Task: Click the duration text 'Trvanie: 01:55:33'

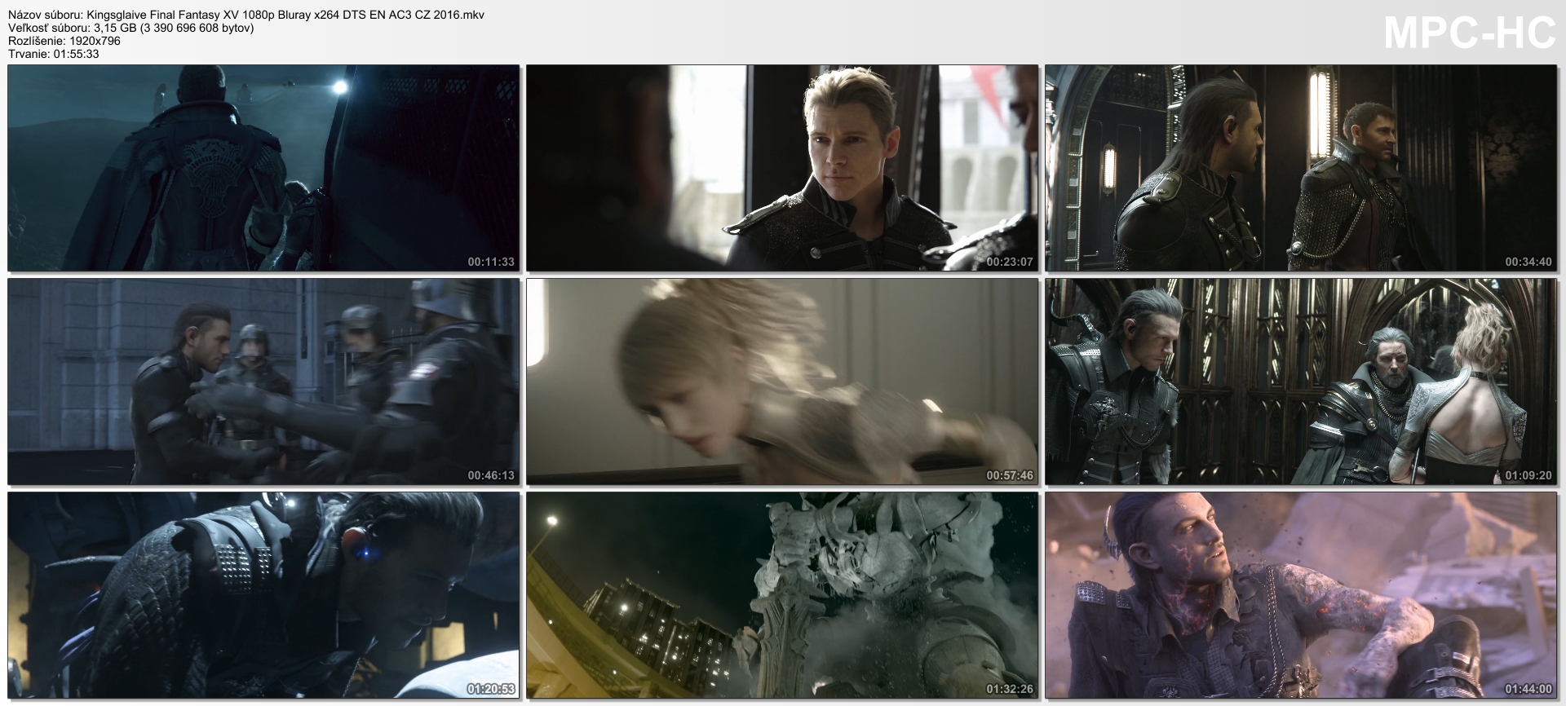Action: [x=54, y=54]
